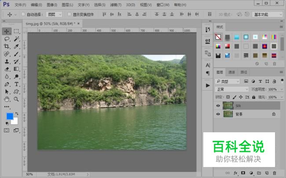Toggle Quick Mask mode icon
This screenshot has width=286, height=178.
click(7, 130)
